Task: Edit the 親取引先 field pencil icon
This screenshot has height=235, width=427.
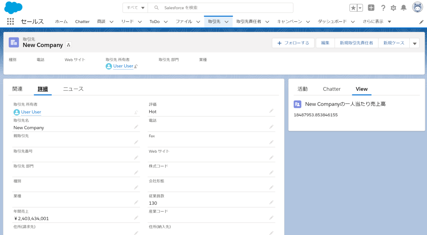Action: coord(136,142)
